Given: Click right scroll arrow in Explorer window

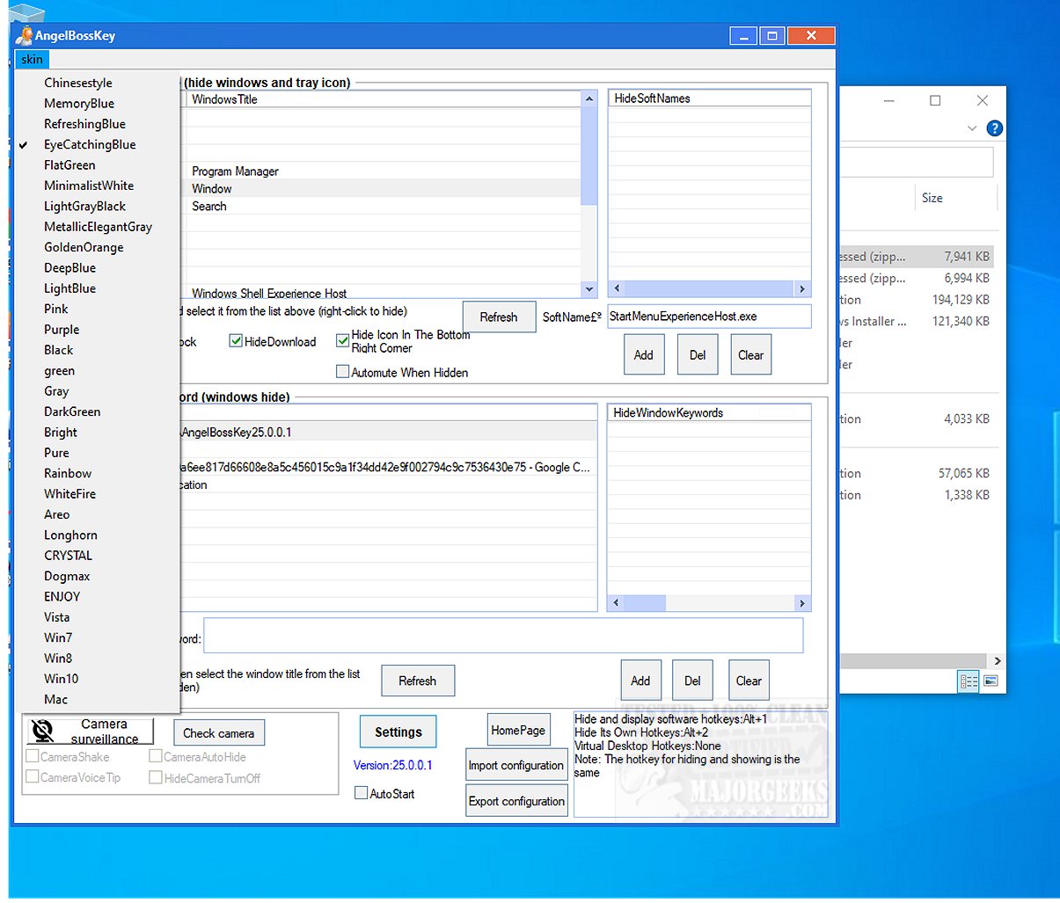Looking at the screenshot, I should [x=998, y=661].
